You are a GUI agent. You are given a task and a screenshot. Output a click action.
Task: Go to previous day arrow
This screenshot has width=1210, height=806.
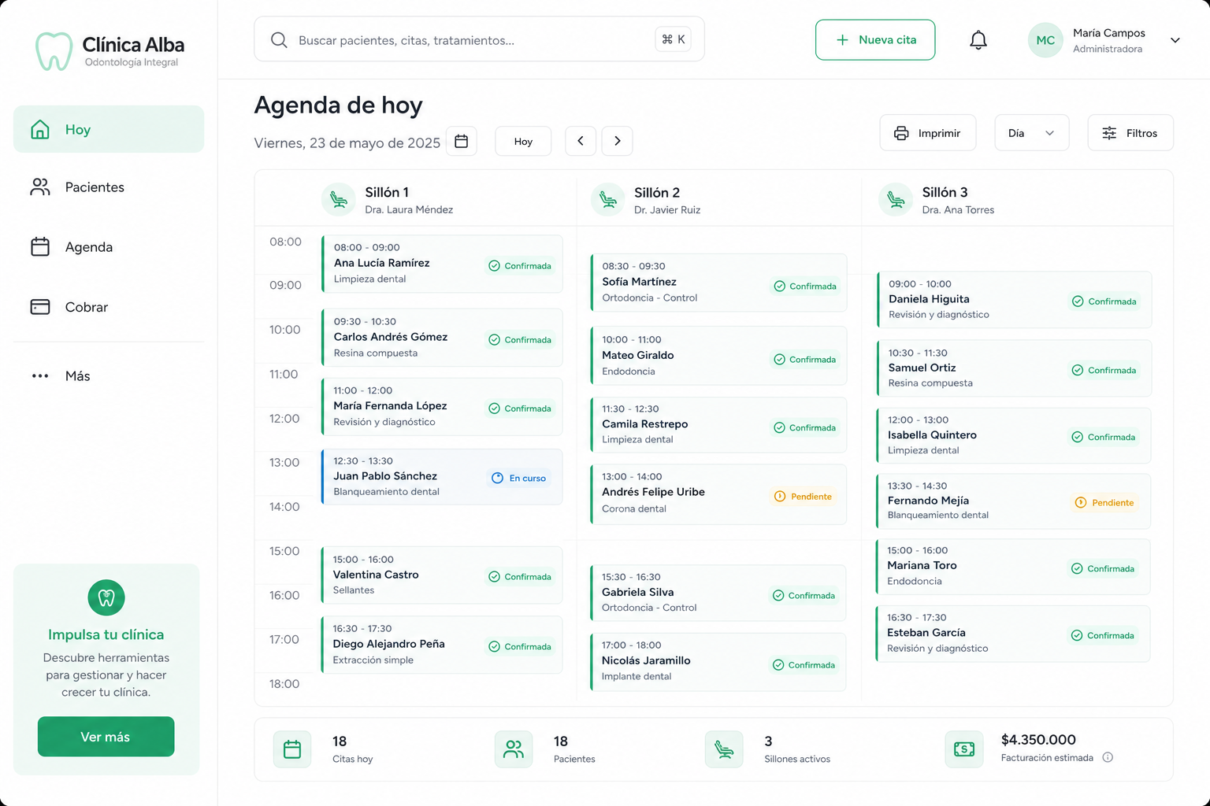(581, 141)
